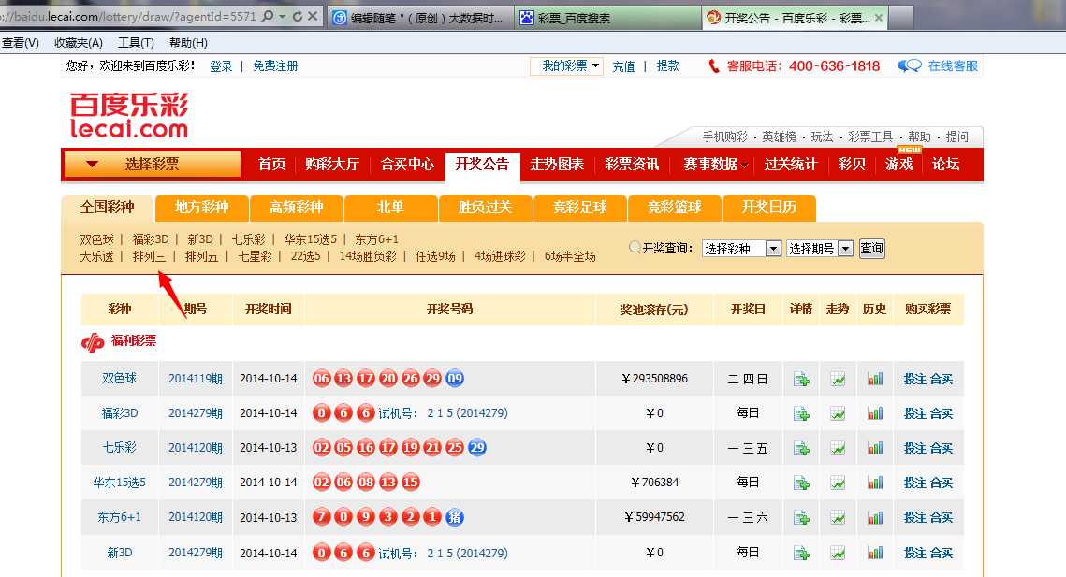The image size is (1066, 577).
Task: Click the 大乐透 lottery link
Action: tap(96, 256)
